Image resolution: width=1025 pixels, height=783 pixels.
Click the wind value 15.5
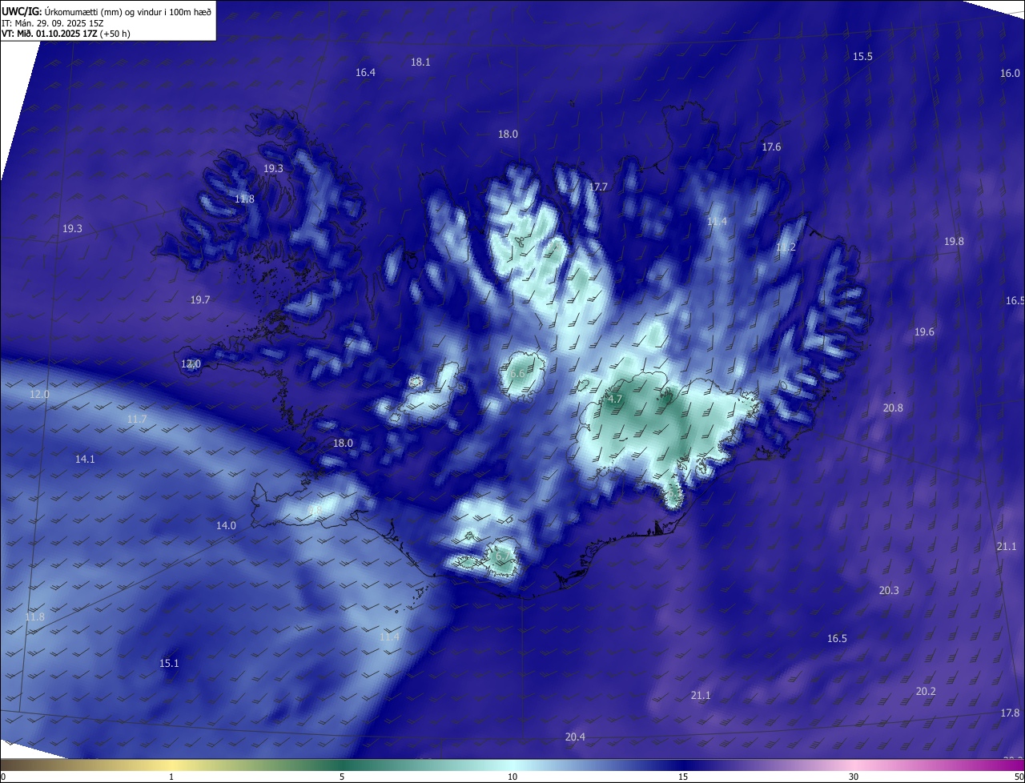[x=862, y=56]
